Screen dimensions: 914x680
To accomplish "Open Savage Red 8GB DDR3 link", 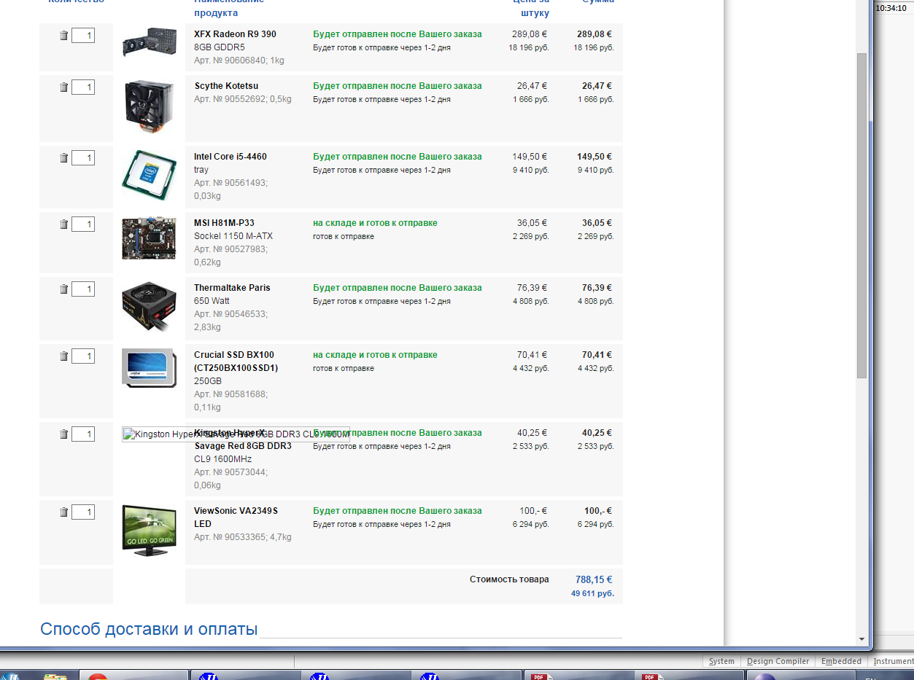I will 243,446.
